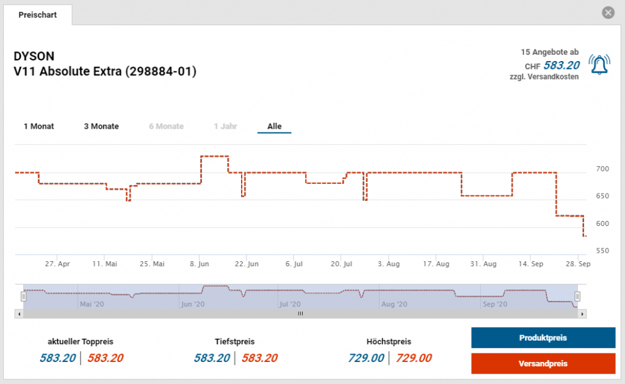Screen dimensions: 625x384
Task: Click the V11 Absolute Extra product title
Action: tap(105, 71)
